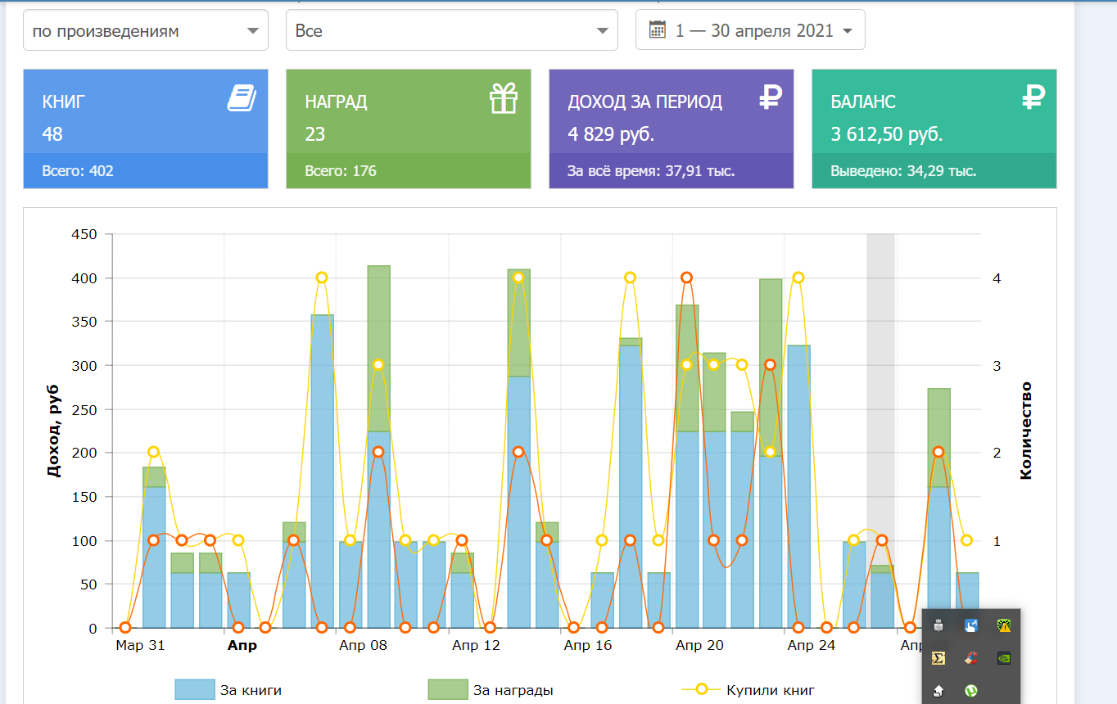Click the calendar icon in the date picker
The image size is (1117, 704).
(x=657, y=30)
